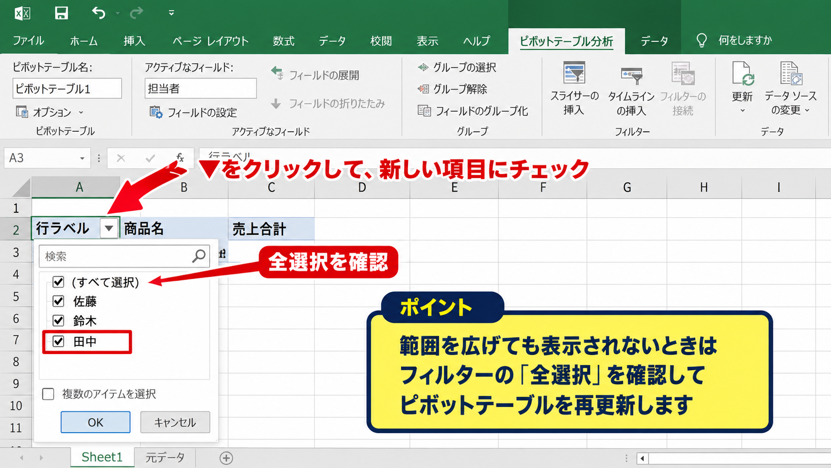The width and height of the screenshot is (831, 468).
Task: Open Quick Access Toolbar customize arrow
Action: pos(171,13)
